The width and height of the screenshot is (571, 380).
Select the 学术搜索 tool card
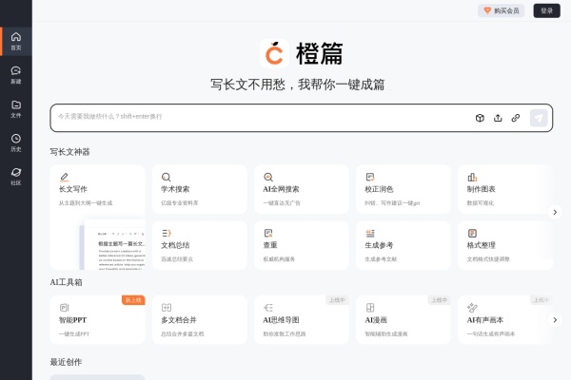(x=199, y=188)
